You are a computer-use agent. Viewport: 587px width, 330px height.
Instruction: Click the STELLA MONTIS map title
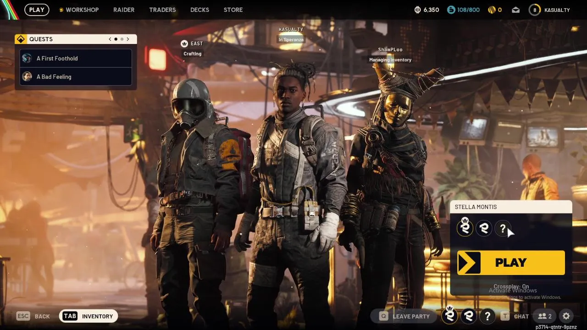(476, 207)
